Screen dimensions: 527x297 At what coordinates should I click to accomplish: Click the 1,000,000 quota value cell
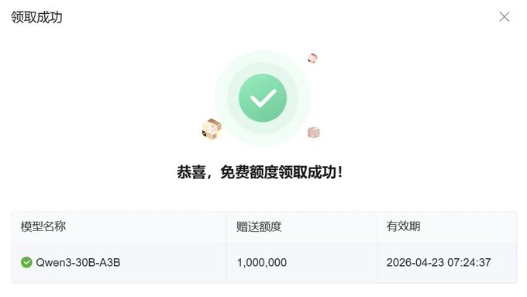(x=262, y=262)
